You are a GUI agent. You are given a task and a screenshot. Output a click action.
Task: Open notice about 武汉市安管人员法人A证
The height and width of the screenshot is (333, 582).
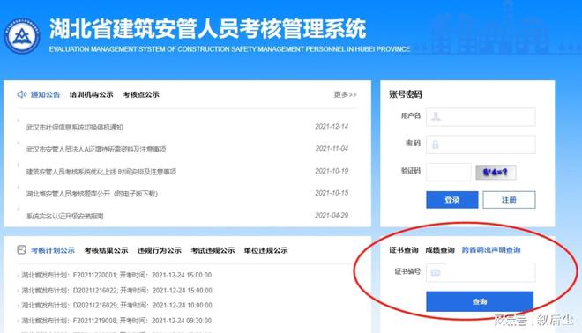96,149
